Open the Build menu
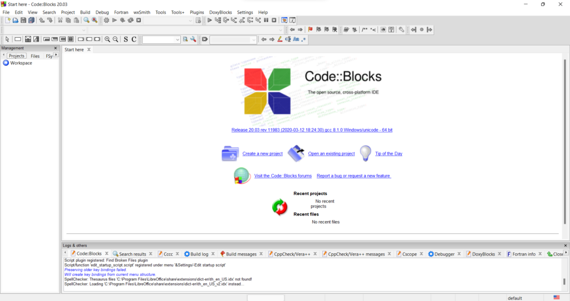 coord(85,12)
